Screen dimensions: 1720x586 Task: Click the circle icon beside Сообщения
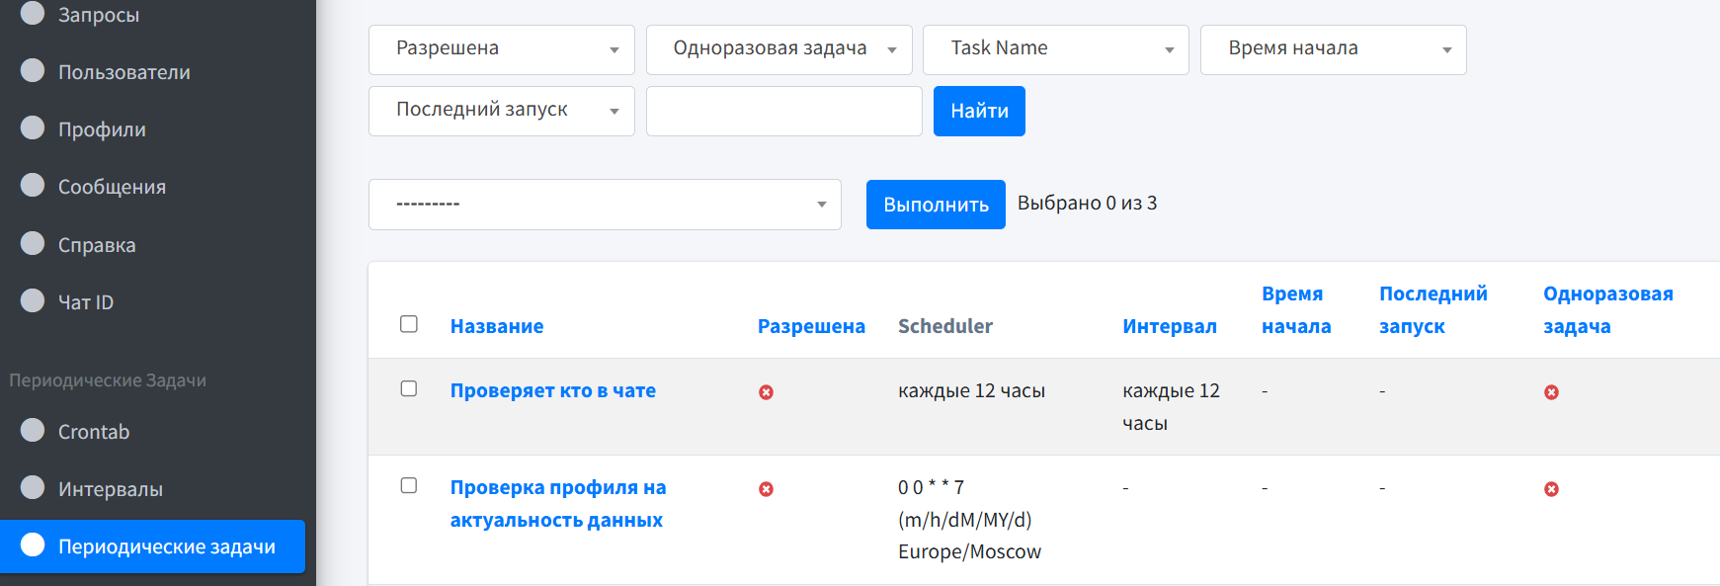tap(33, 186)
